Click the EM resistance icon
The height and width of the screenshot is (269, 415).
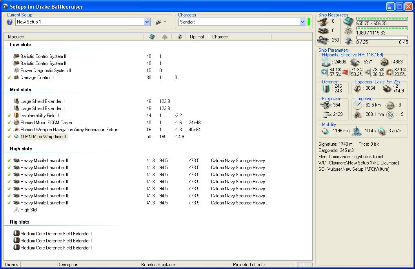324,72
